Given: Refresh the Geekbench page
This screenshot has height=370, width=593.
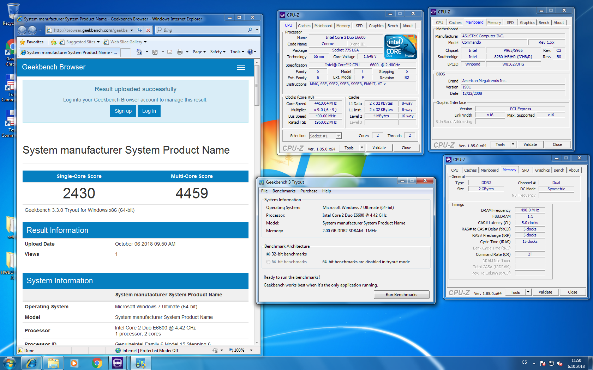Looking at the screenshot, I should tap(139, 30).
